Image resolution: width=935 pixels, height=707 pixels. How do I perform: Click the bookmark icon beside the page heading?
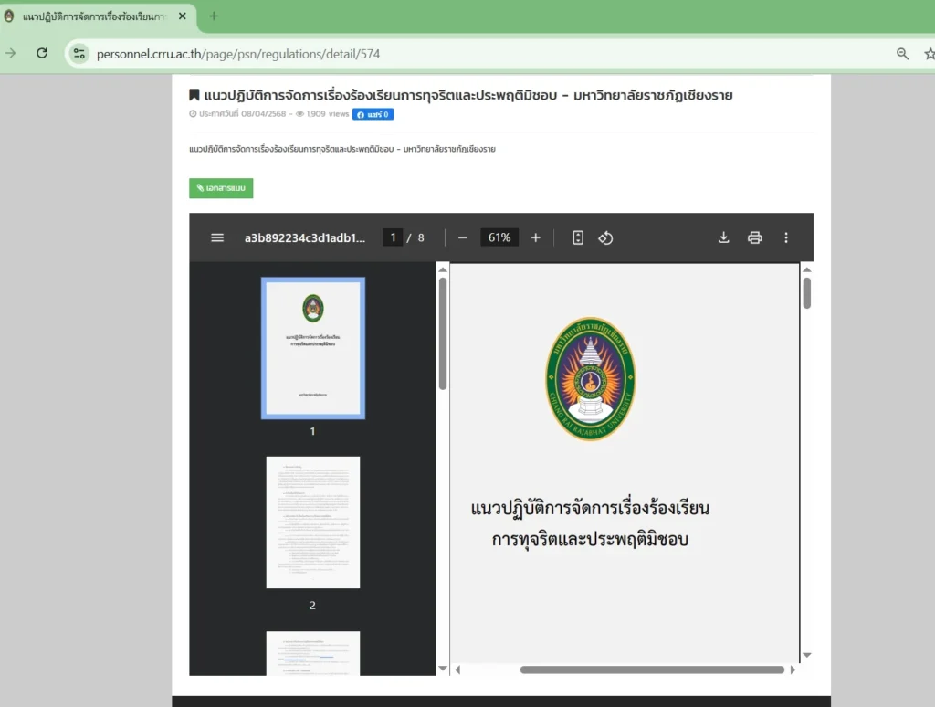[194, 95]
